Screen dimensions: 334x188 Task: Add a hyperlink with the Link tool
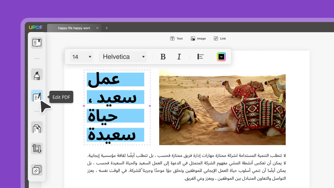coord(220,38)
